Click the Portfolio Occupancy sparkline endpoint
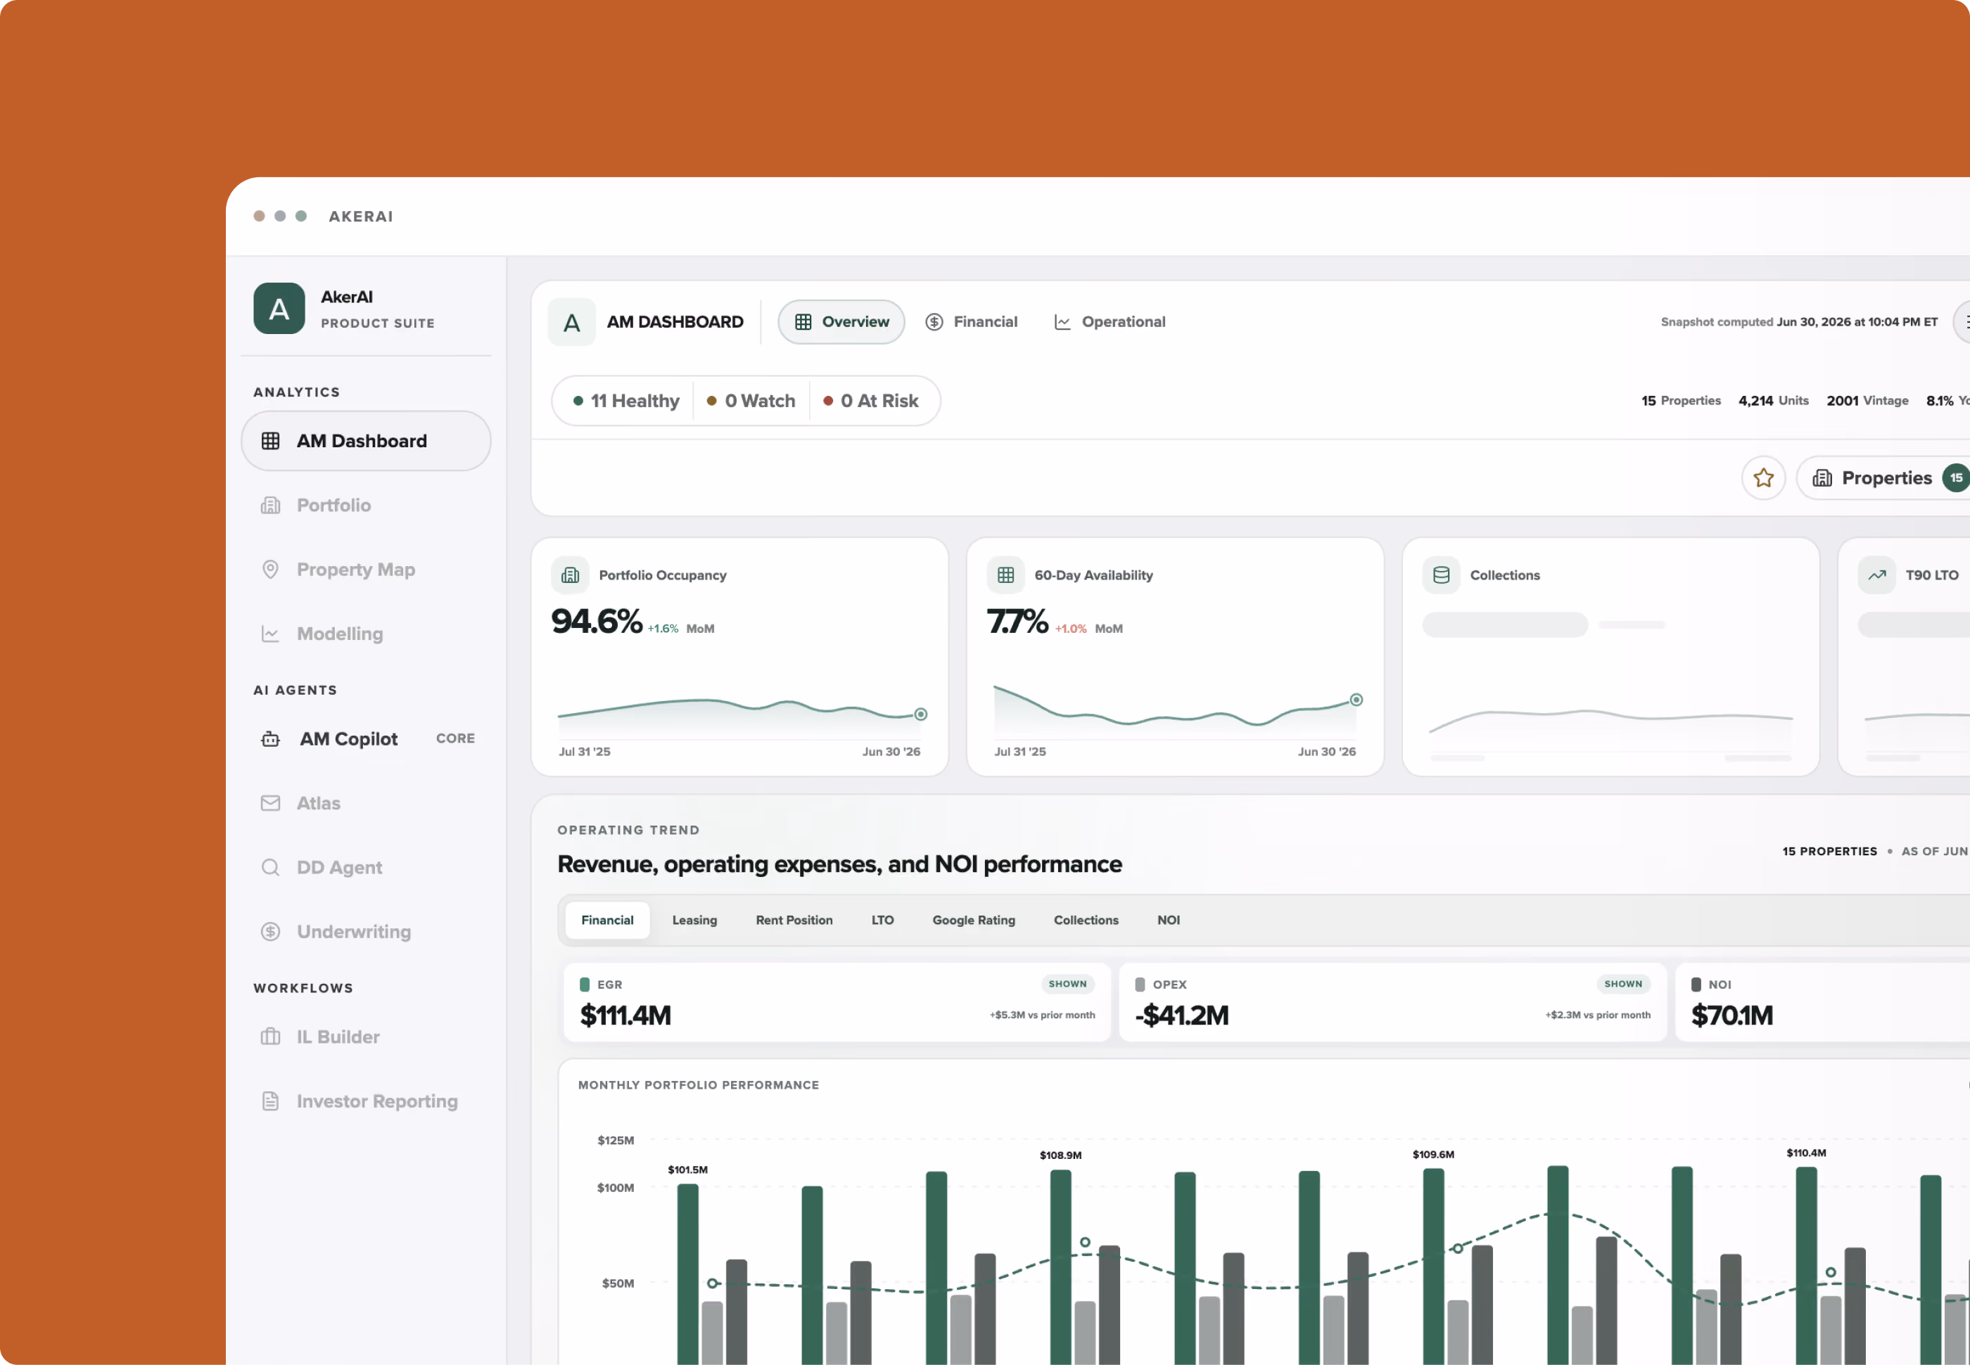The image size is (1970, 1365). [x=920, y=714]
